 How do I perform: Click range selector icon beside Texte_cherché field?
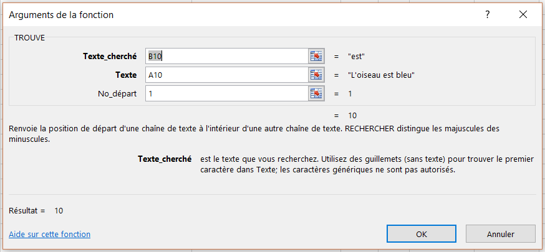317,57
